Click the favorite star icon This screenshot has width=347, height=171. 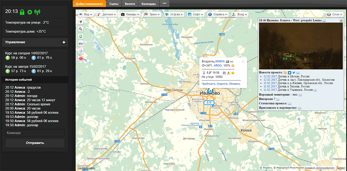point(233,73)
